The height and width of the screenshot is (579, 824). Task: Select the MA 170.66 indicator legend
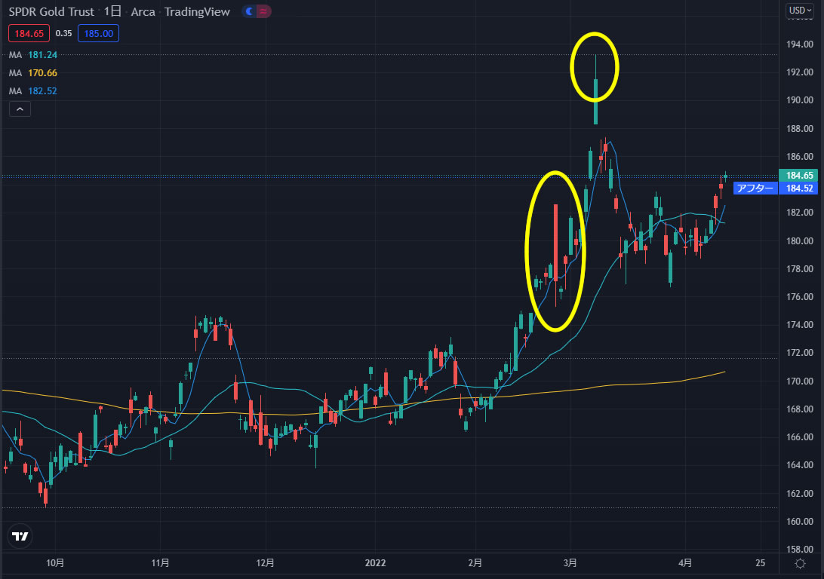coord(33,73)
